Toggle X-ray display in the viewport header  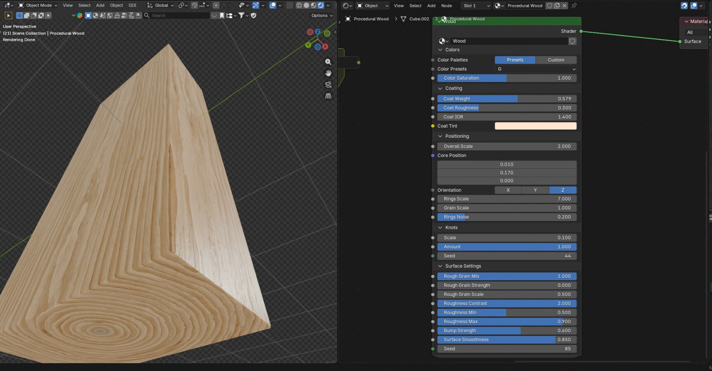point(290,5)
